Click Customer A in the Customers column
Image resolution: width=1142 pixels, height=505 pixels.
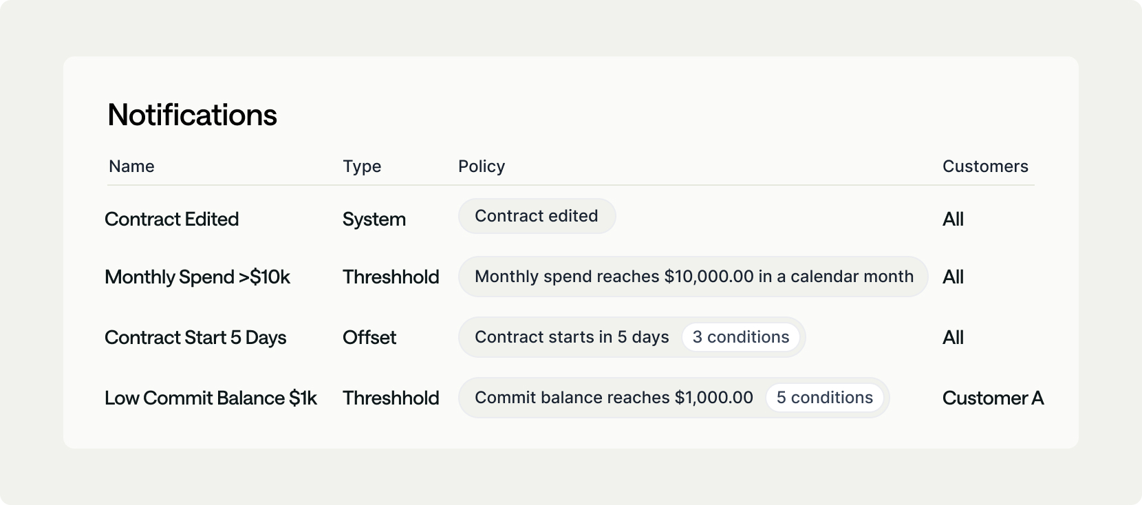pos(993,398)
